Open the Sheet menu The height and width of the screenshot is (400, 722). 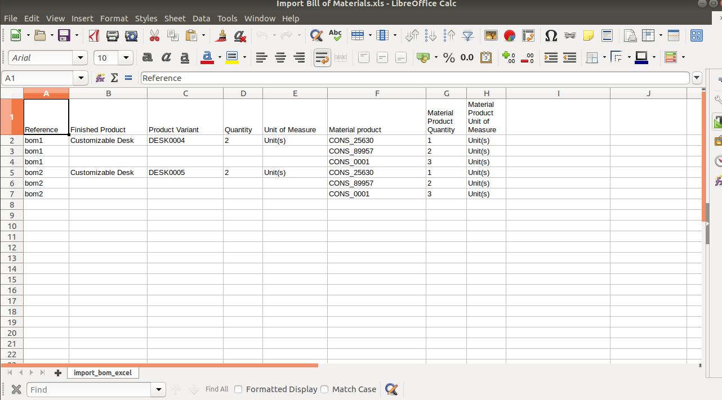tap(175, 19)
